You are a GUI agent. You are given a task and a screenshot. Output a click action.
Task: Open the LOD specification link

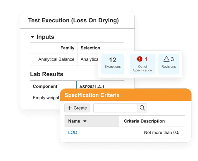click(x=72, y=133)
